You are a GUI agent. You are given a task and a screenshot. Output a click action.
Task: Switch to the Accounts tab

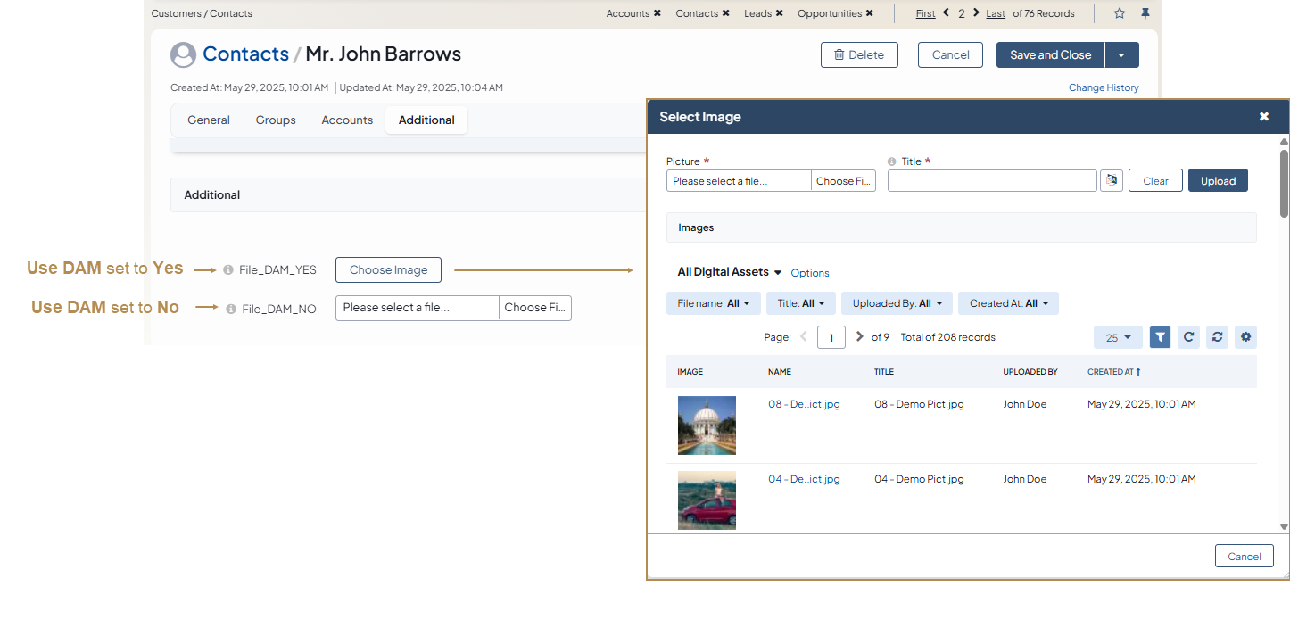[347, 120]
